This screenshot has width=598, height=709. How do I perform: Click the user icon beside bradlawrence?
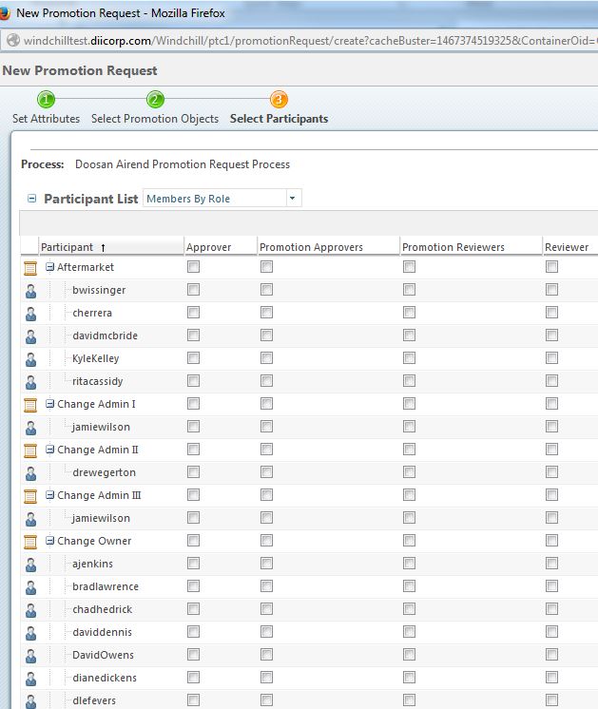(x=30, y=587)
